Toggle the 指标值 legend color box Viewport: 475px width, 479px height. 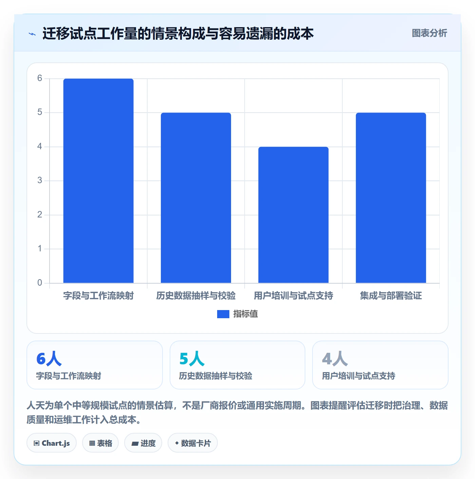pyautogui.click(x=223, y=314)
